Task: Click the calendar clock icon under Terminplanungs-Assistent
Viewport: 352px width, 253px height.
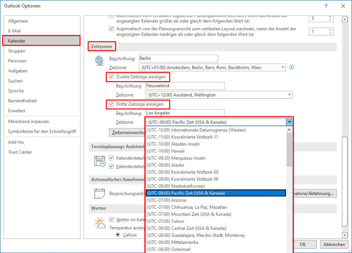Action: pyautogui.click(x=100, y=161)
